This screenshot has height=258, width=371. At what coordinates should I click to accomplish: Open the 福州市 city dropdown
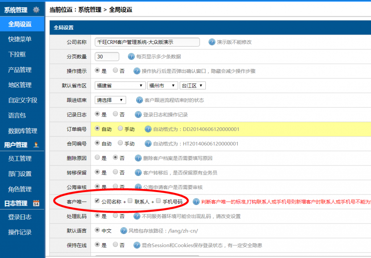point(163,86)
